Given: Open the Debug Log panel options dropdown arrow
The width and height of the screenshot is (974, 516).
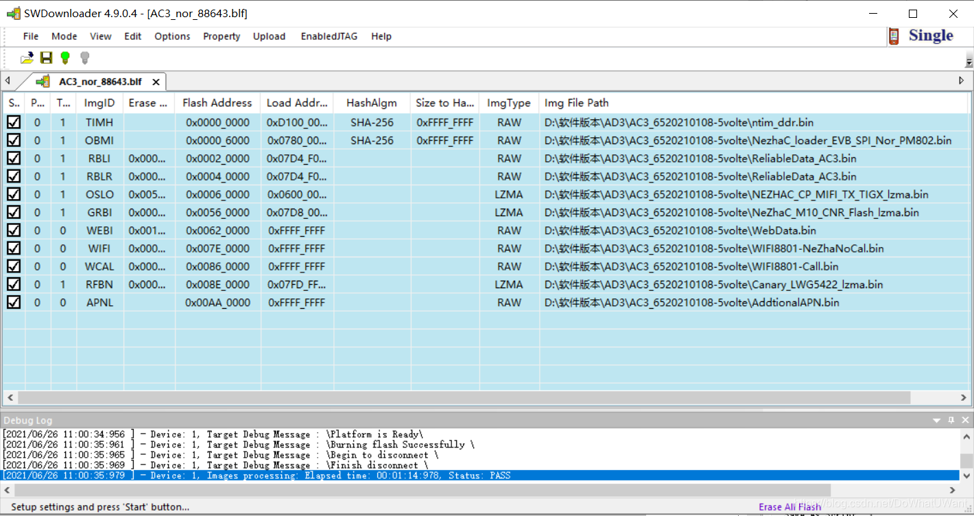Looking at the screenshot, I should 937,420.
